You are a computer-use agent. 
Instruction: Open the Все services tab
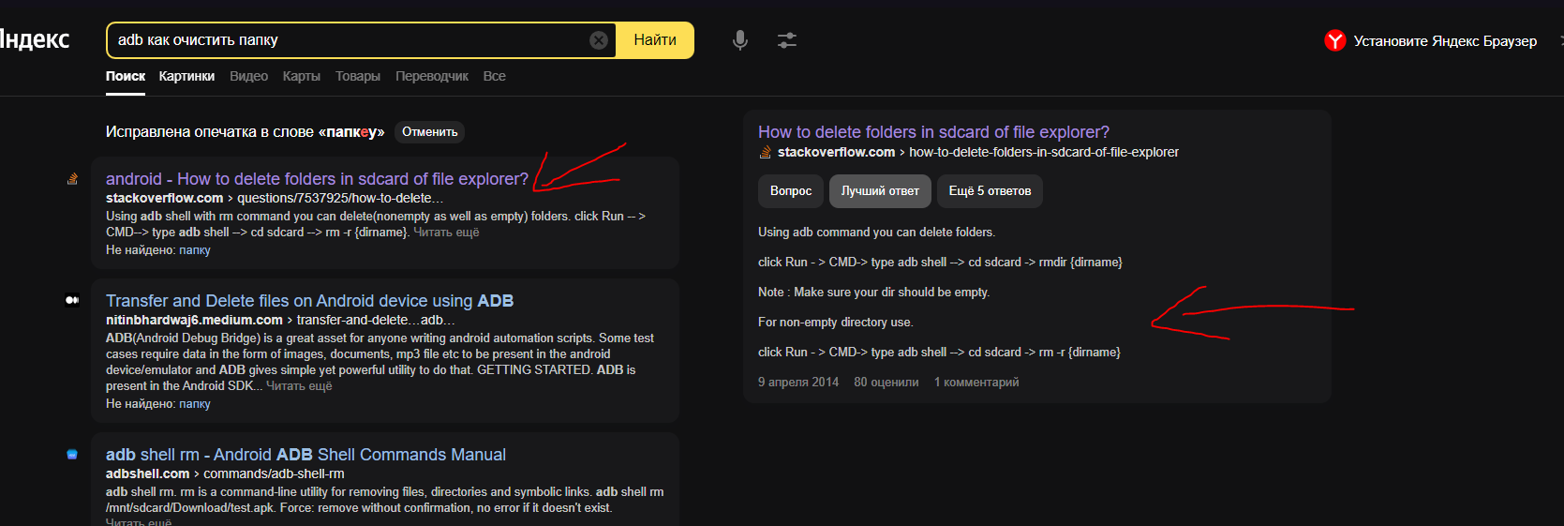click(x=495, y=76)
